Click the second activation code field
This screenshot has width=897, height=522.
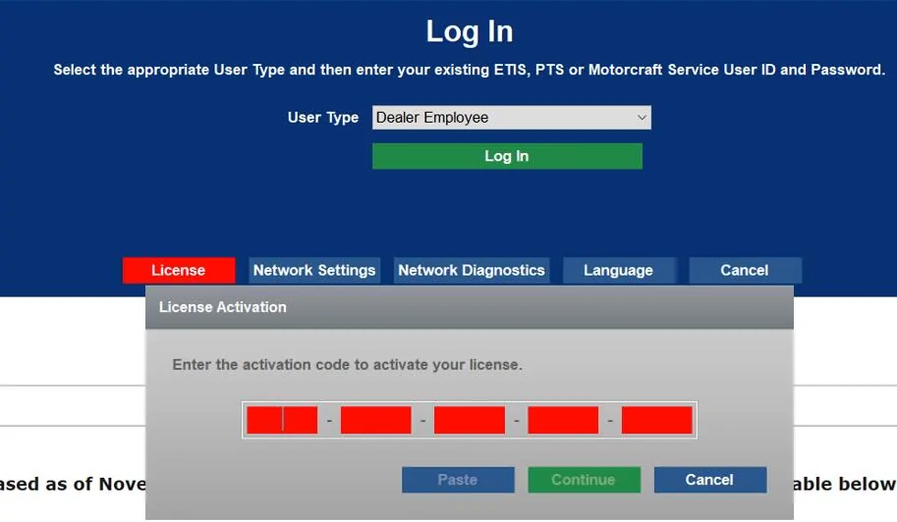[x=376, y=420]
